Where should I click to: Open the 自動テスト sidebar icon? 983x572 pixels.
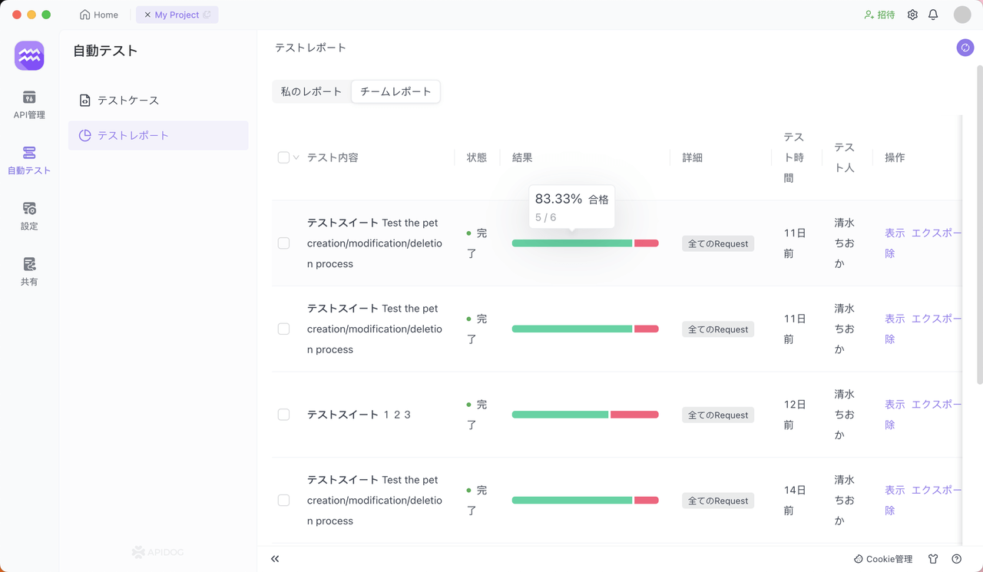pyautogui.click(x=29, y=153)
